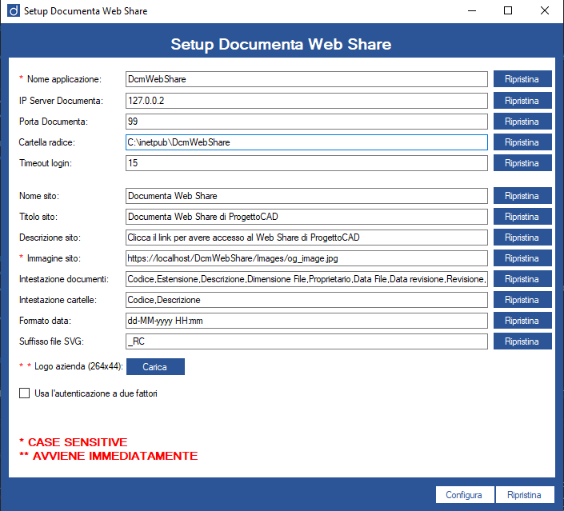Click the Nome sito text field
The width and height of the screenshot is (564, 511).
(306, 196)
